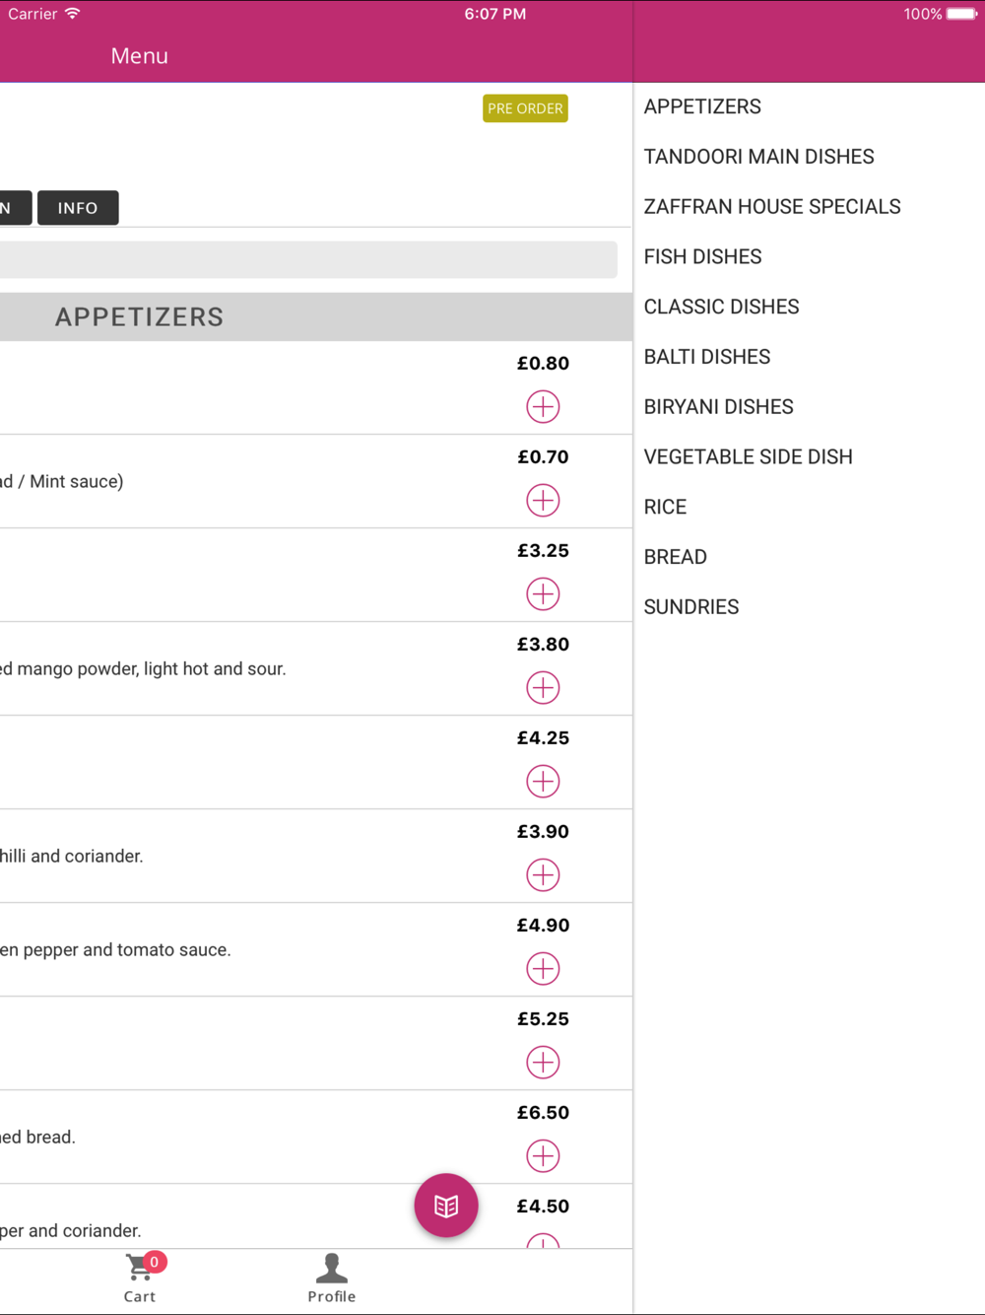Screen dimensions: 985x1315
Task: Go to the Profile tab
Action: click(331, 1277)
